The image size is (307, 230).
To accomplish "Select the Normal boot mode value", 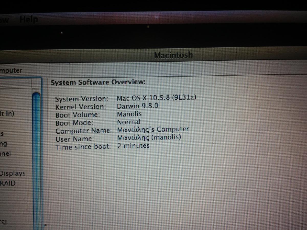I will [129, 122].
